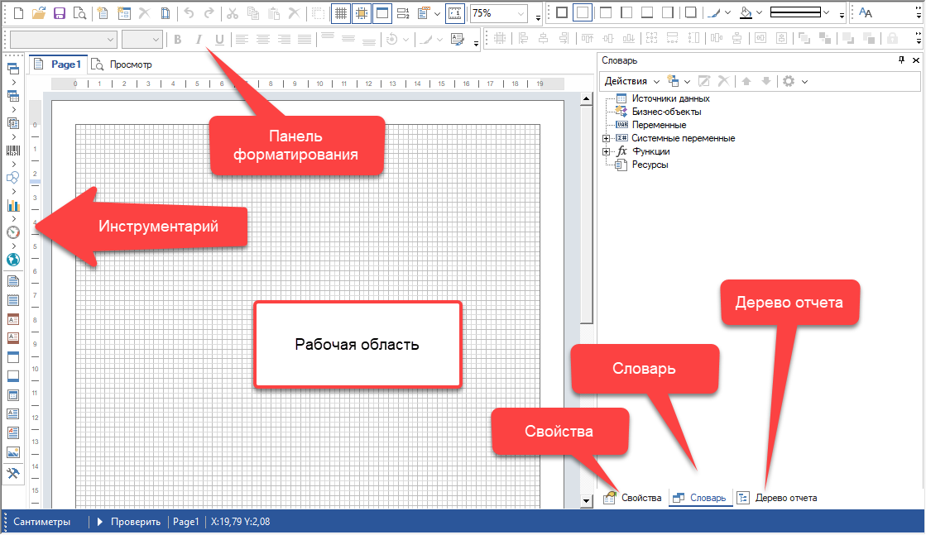Image resolution: width=926 pixels, height=535 pixels.
Task: Select the bar chart component in the toolbox
Action: 13,205
